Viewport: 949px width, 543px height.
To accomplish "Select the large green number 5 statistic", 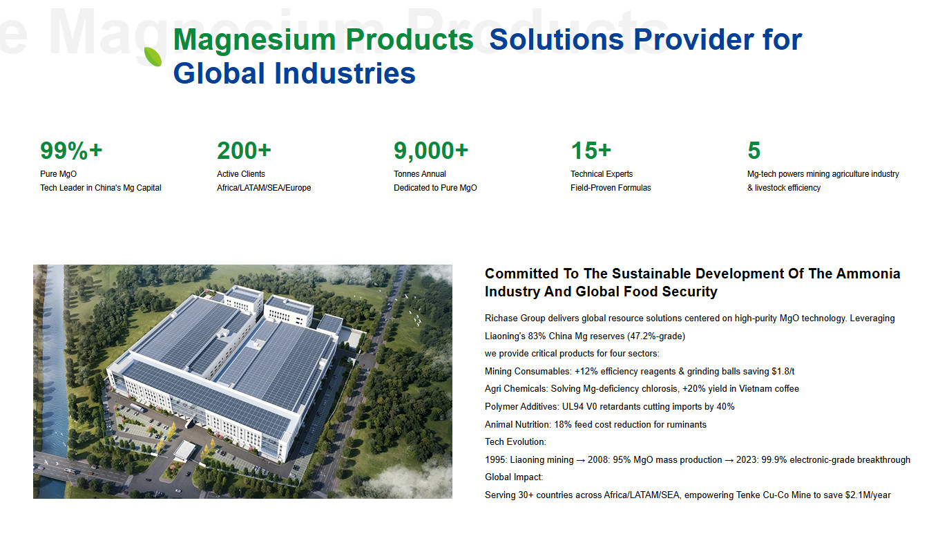I will 754,151.
